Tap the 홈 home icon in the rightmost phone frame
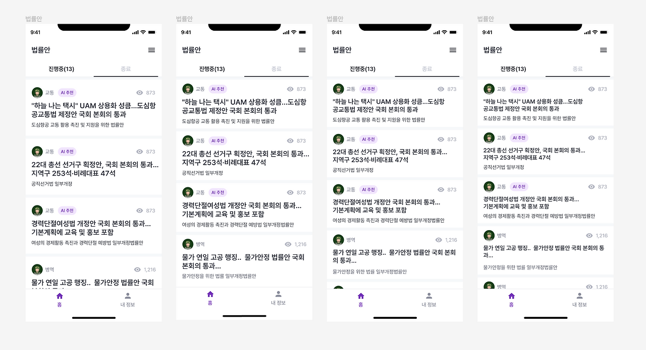646x350 pixels. (x=511, y=296)
